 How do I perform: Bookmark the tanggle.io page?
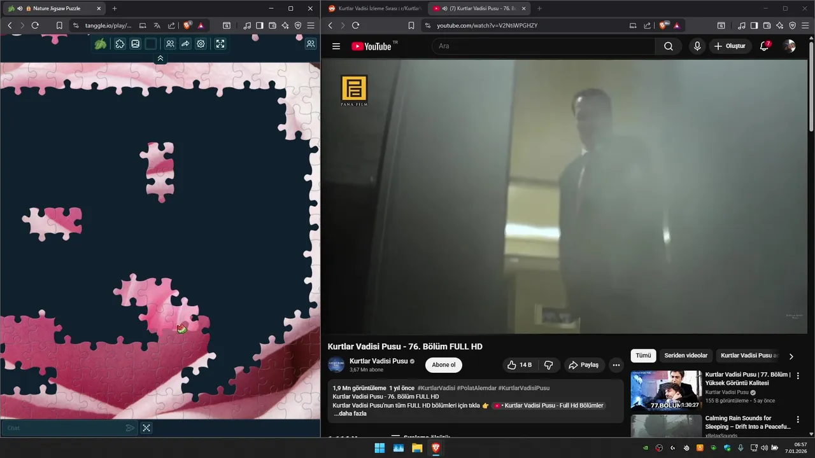click(x=59, y=25)
